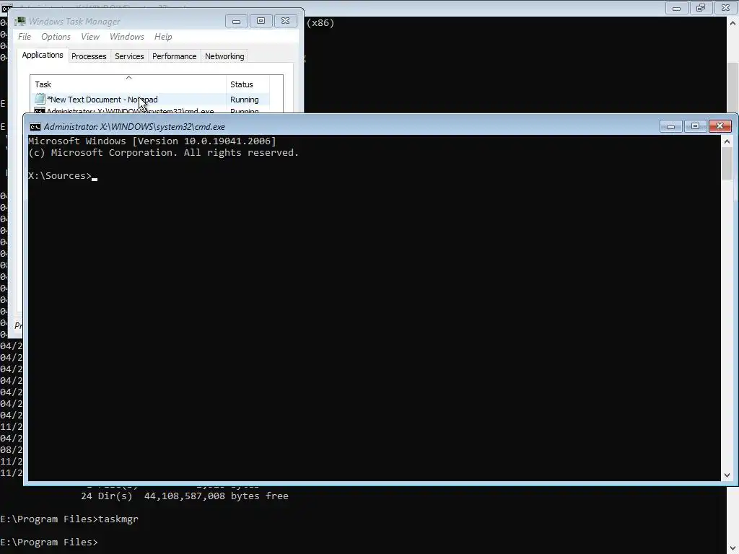The width and height of the screenshot is (739, 554).
Task: Open the View menu in Task Manager
Action: [x=90, y=37]
